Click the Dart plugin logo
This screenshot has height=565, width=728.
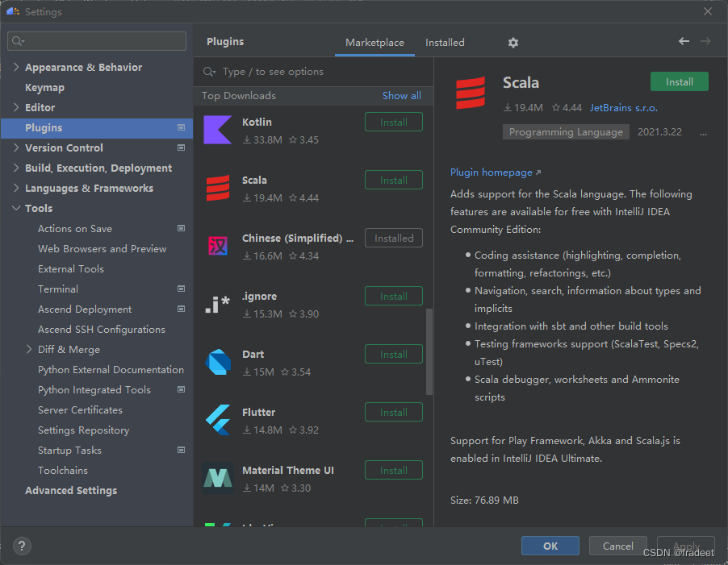(x=218, y=362)
